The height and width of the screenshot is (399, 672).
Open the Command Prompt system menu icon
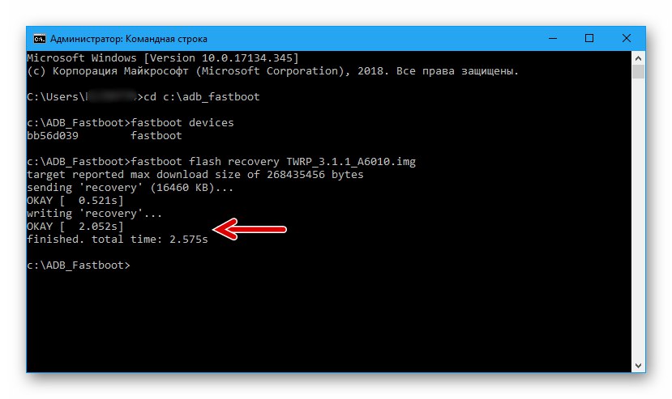pos(38,38)
